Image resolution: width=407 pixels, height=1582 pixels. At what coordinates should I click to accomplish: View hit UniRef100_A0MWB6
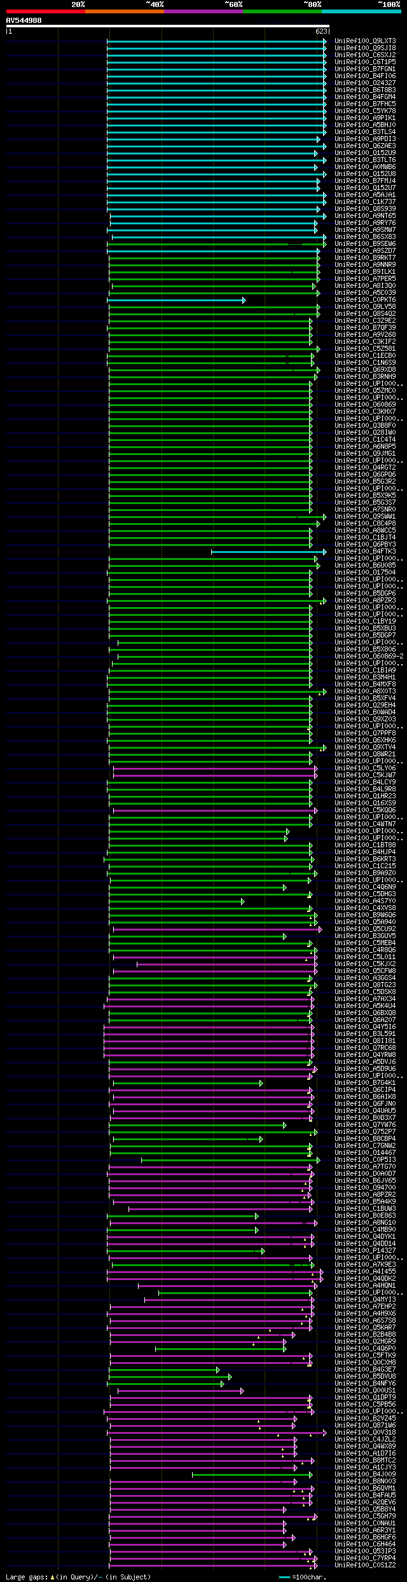(x=365, y=167)
